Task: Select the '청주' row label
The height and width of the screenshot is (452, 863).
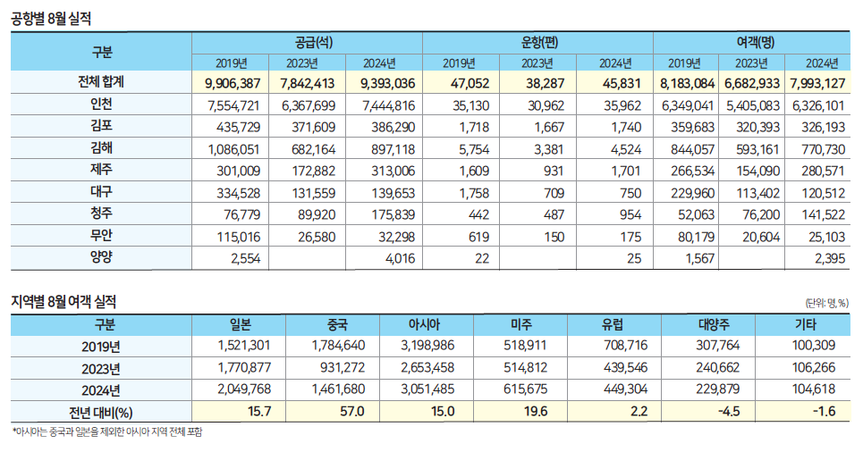Action: (101, 213)
